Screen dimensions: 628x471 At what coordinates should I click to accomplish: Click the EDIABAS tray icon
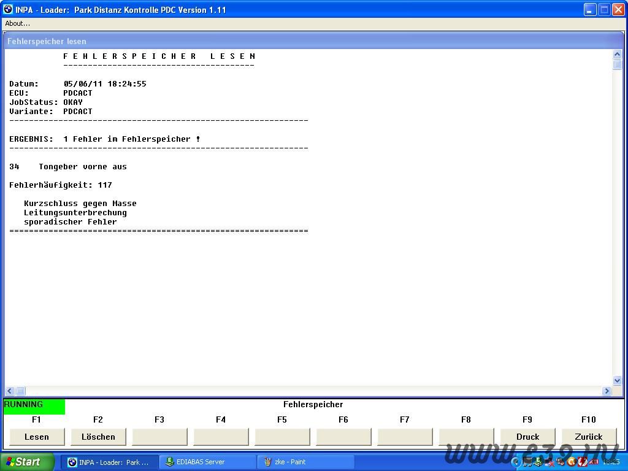pyautogui.click(x=538, y=462)
